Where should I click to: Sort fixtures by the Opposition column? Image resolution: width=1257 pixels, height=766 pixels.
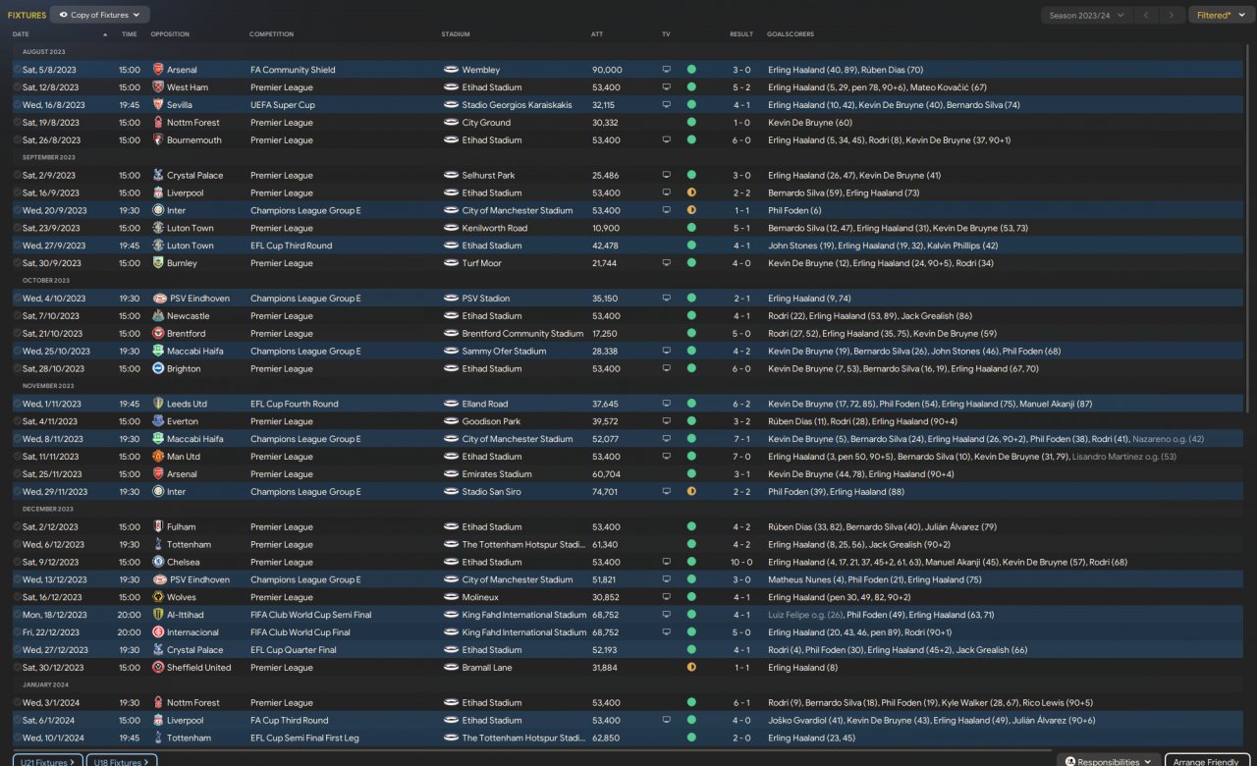171,34
